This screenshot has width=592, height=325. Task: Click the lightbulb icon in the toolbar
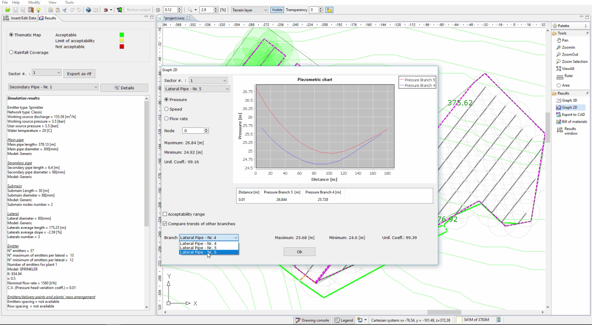click(39, 10)
